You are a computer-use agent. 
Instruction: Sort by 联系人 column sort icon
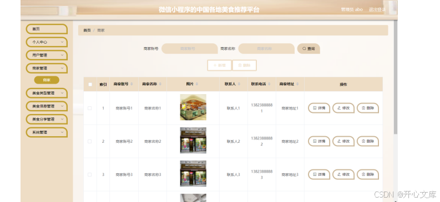[239, 84]
